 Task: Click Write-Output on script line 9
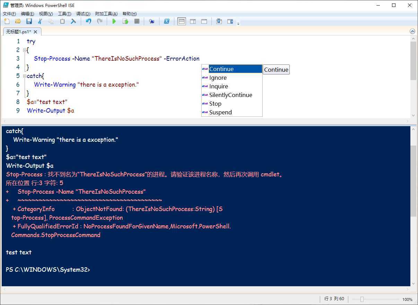pyautogui.click(x=46, y=111)
